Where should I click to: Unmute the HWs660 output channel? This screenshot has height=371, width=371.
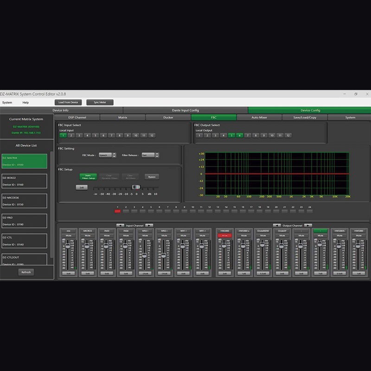point(224,236)
